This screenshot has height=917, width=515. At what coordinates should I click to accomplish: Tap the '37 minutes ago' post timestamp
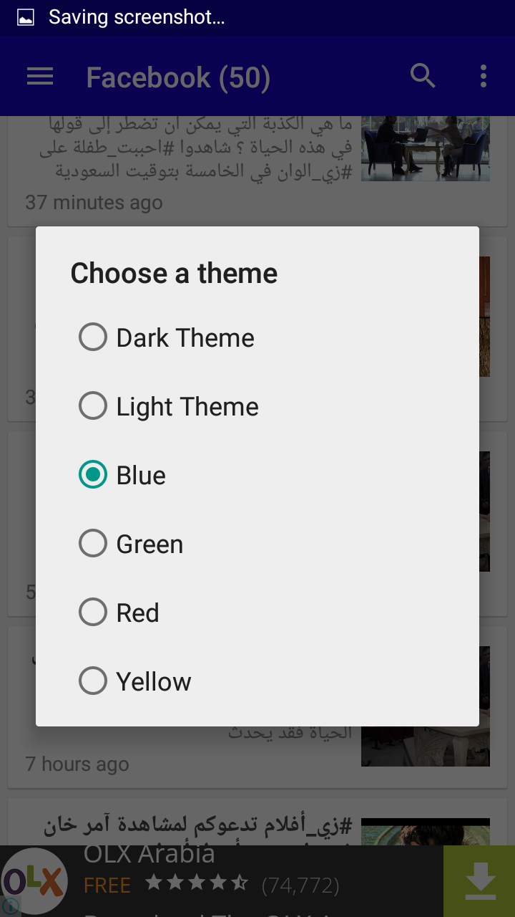94,203
